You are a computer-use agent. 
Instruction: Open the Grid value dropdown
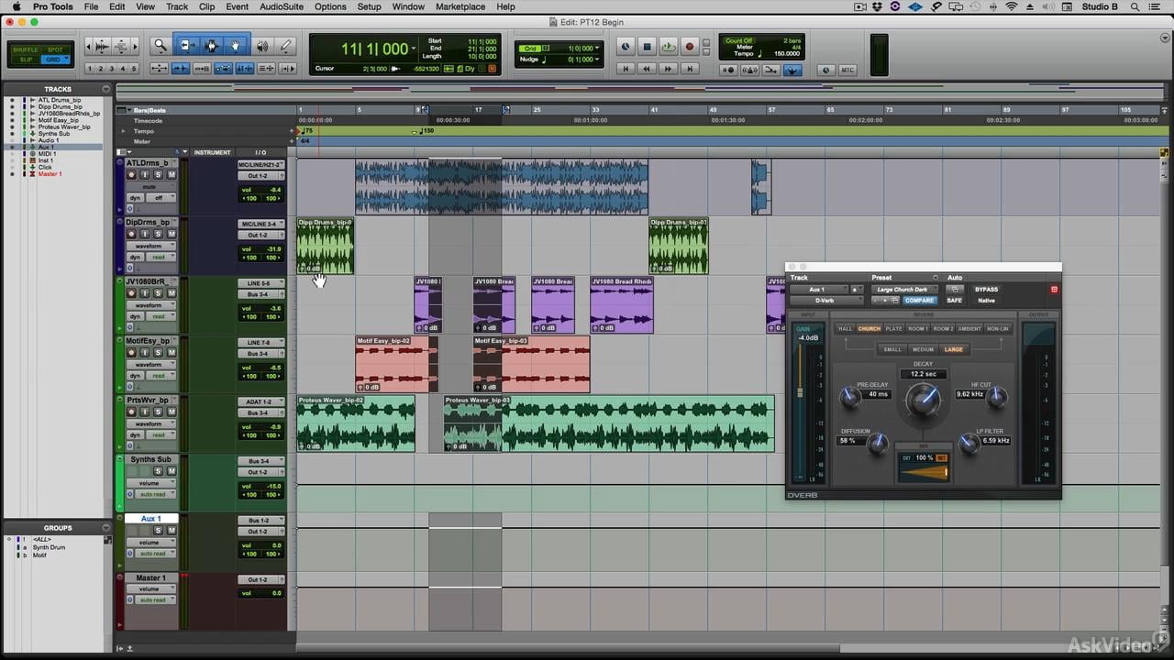click(597, 48)
